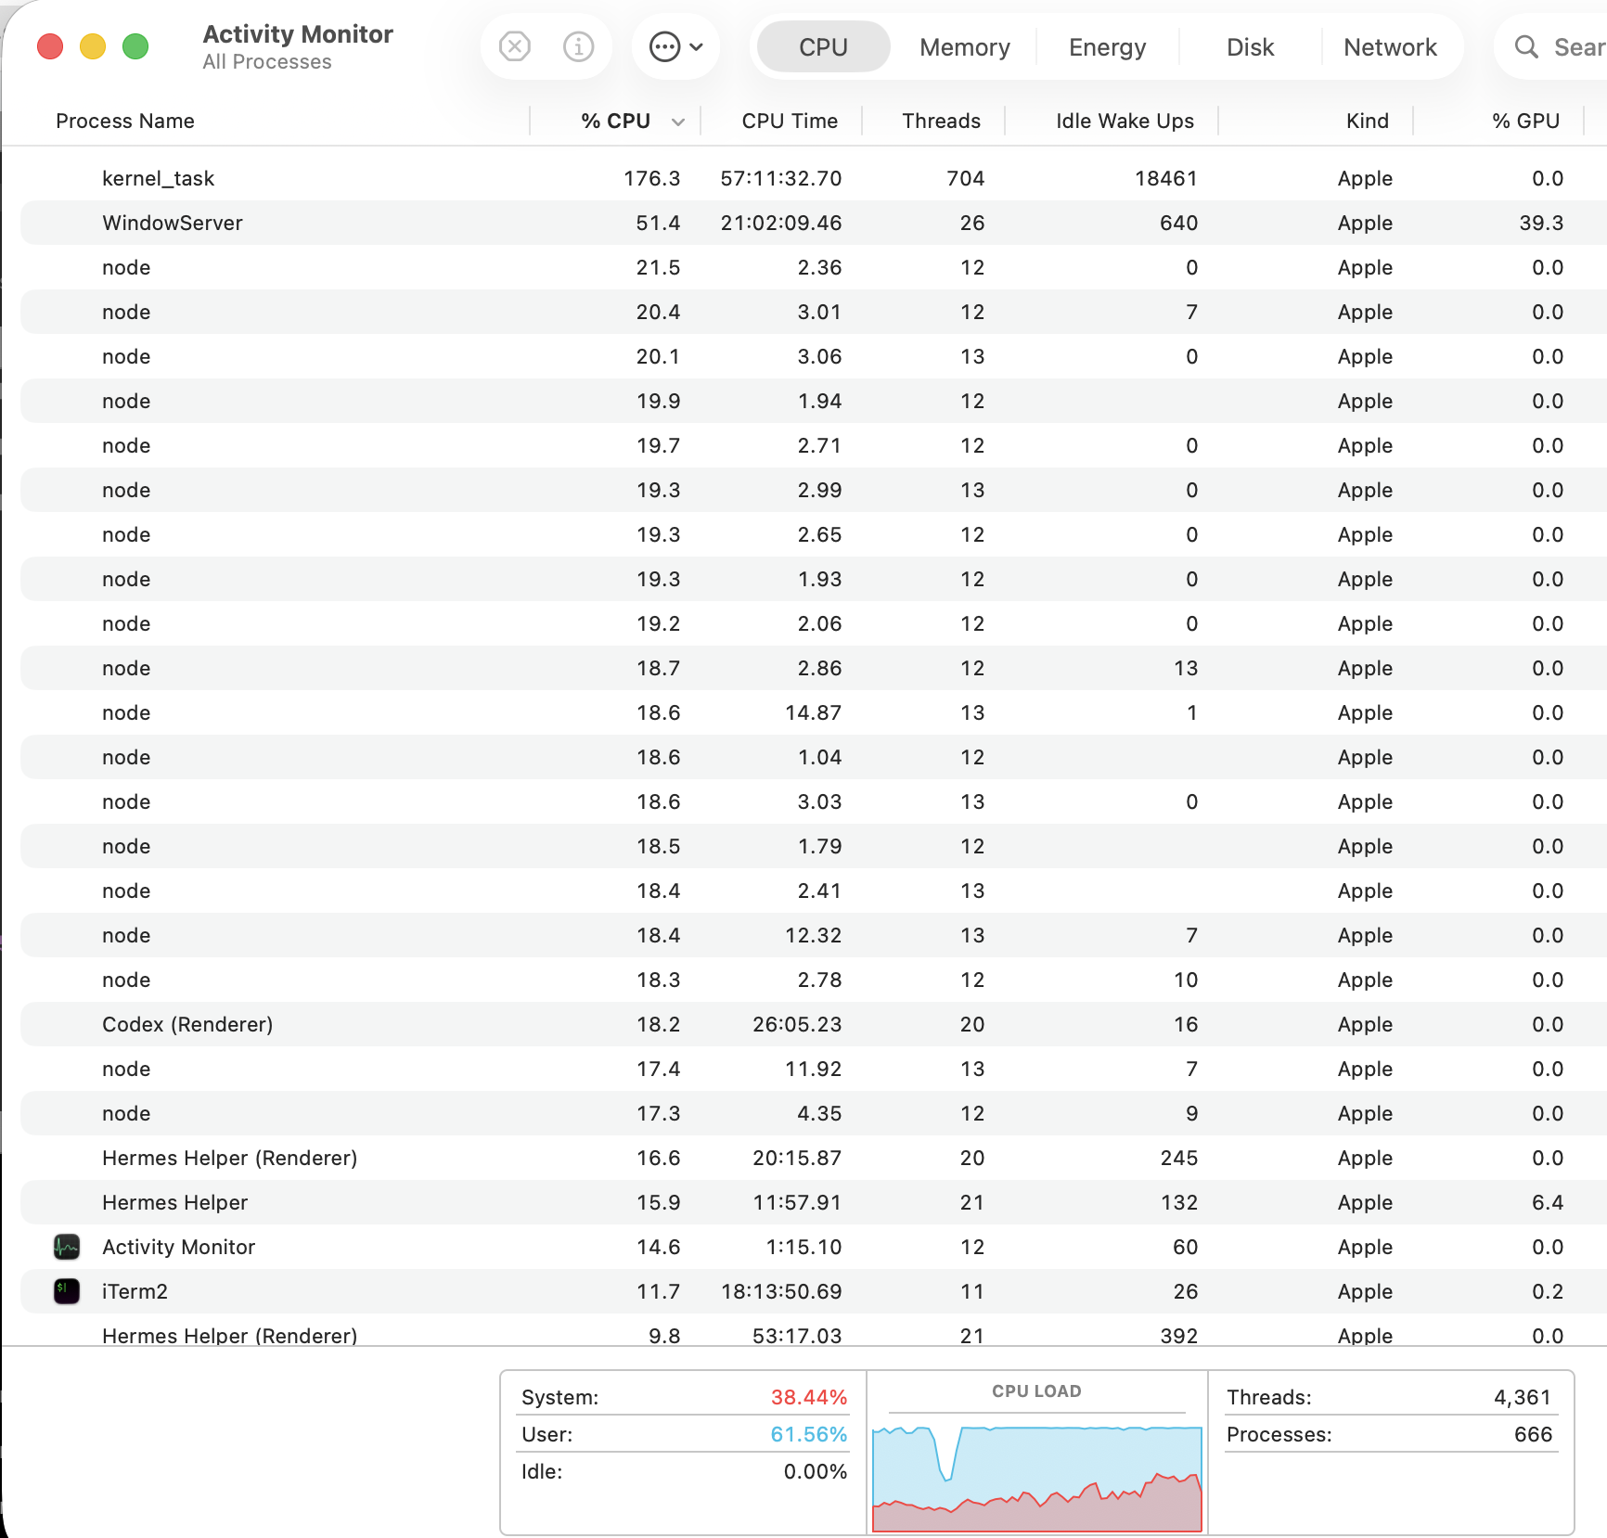Select the iTerm2 process name
Screen dimensions: 1607x1538
coord(135,1291)
